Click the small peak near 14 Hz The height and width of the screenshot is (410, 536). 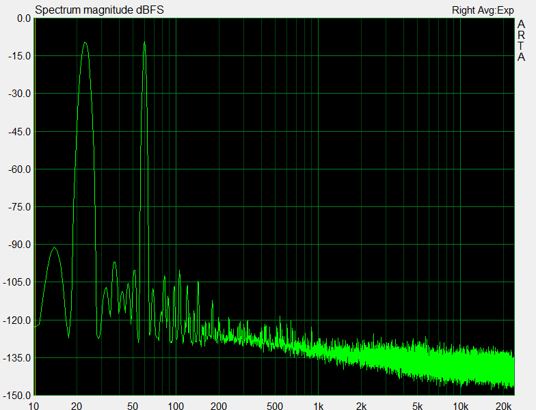[55, 248]
